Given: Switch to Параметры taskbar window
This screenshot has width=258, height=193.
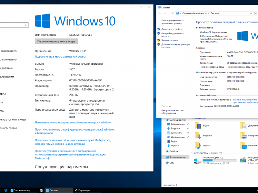Looking at the screenshot, I should 87,190.
